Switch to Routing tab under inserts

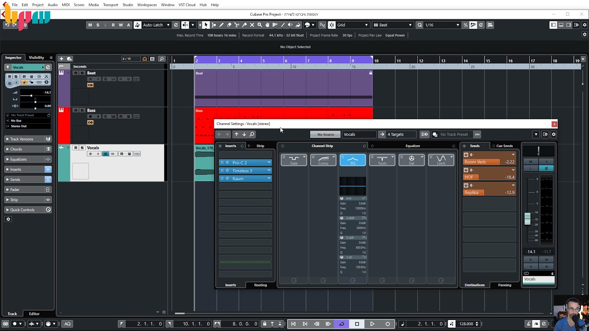coord(260,285)
